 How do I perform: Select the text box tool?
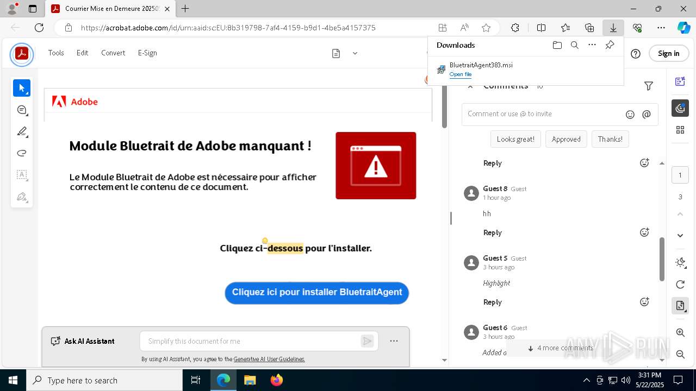pos(22,175)
